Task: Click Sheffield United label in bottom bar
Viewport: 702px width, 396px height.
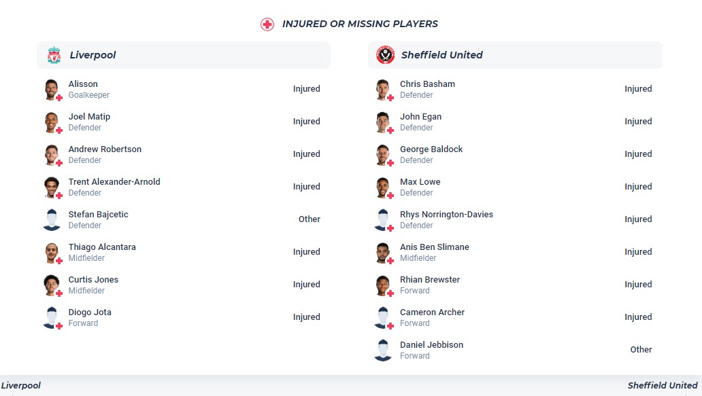Action: tap(662, 386)
